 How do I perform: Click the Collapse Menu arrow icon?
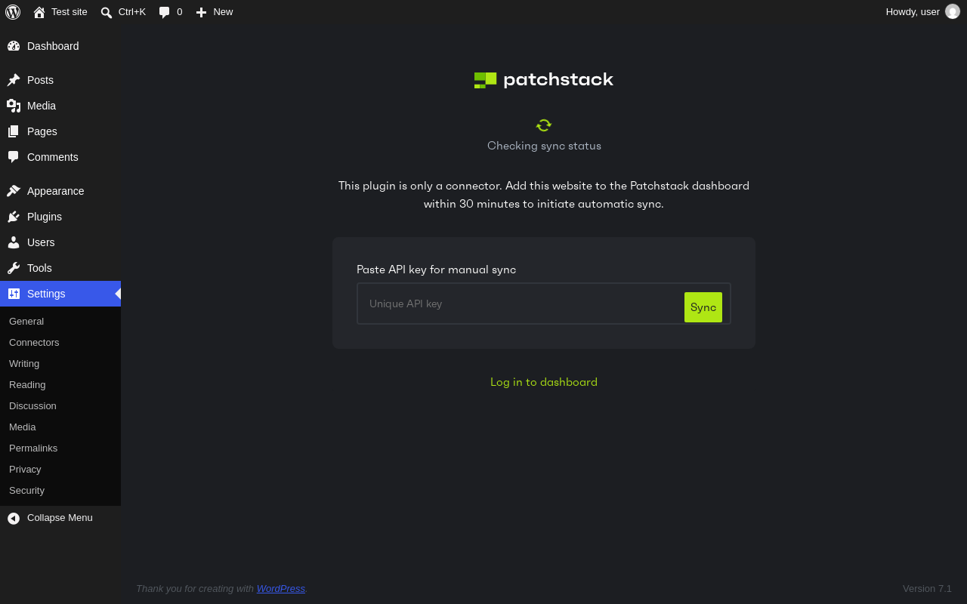pyautogui.click(x=14, y=518)
